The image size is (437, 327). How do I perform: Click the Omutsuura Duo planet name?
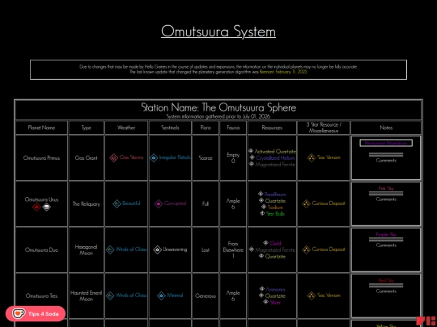pos(41,249)
